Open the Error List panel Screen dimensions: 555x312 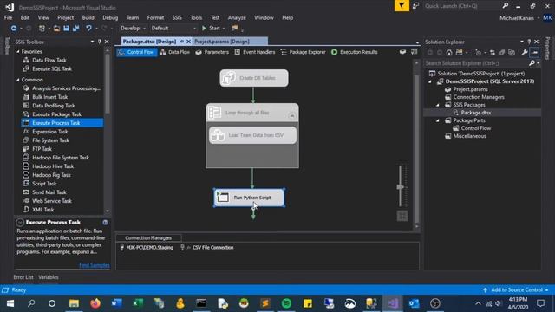coord(23,277)
